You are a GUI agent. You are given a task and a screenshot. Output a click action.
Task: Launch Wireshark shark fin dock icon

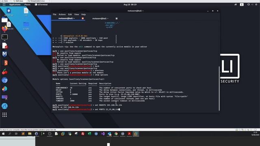[4, 106]
